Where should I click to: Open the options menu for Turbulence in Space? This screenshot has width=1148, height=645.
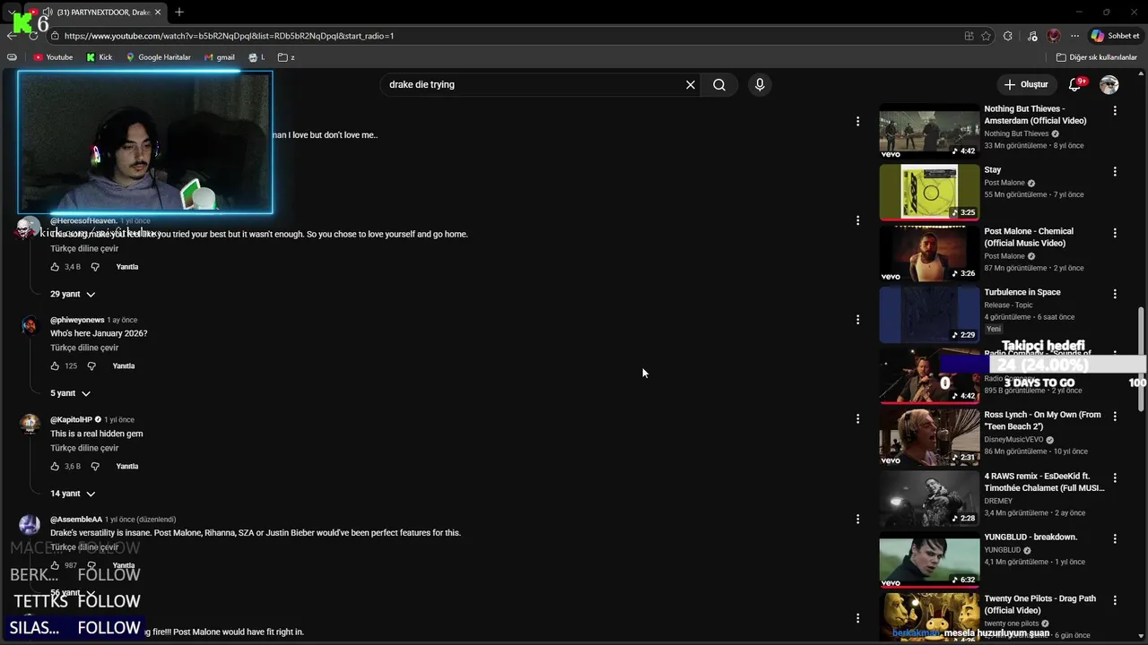click(1115, 294)
